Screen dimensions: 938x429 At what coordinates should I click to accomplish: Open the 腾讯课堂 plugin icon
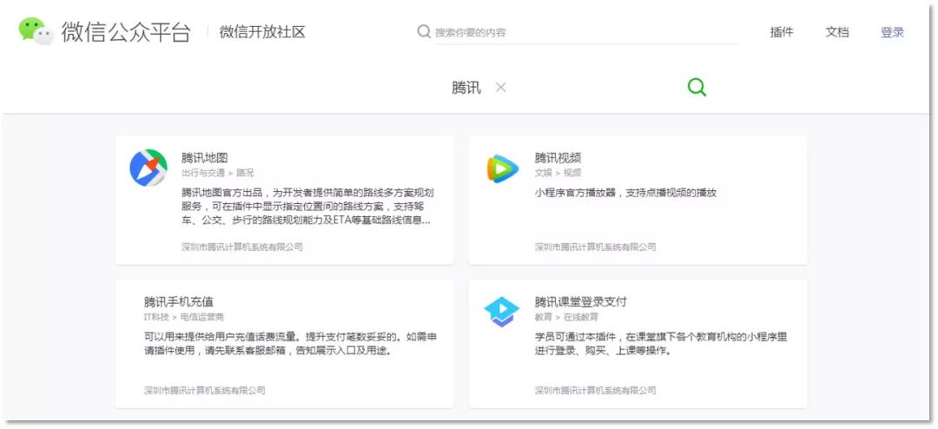(x=502, y=312)
